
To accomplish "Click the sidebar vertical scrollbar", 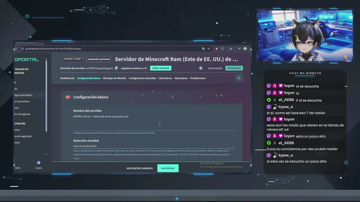I will 46,96.
